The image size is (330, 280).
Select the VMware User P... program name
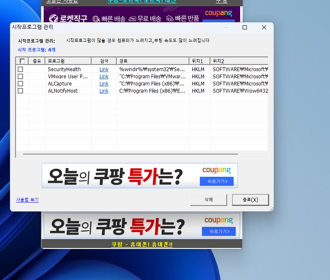click(68, 76)
